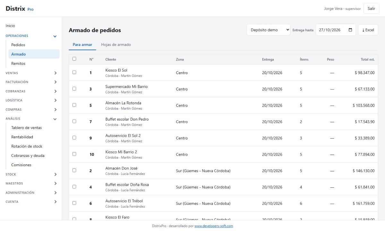Tick the Almacén La Rotonda order checkbox
Viewport: 385px width, 231px height.
point(74,105)
